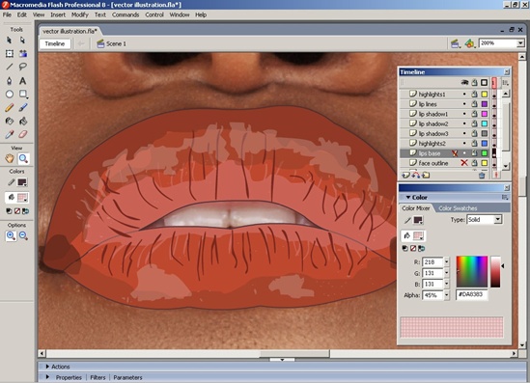
Task: Open the G value slider arrow
Action: point(447,273)
